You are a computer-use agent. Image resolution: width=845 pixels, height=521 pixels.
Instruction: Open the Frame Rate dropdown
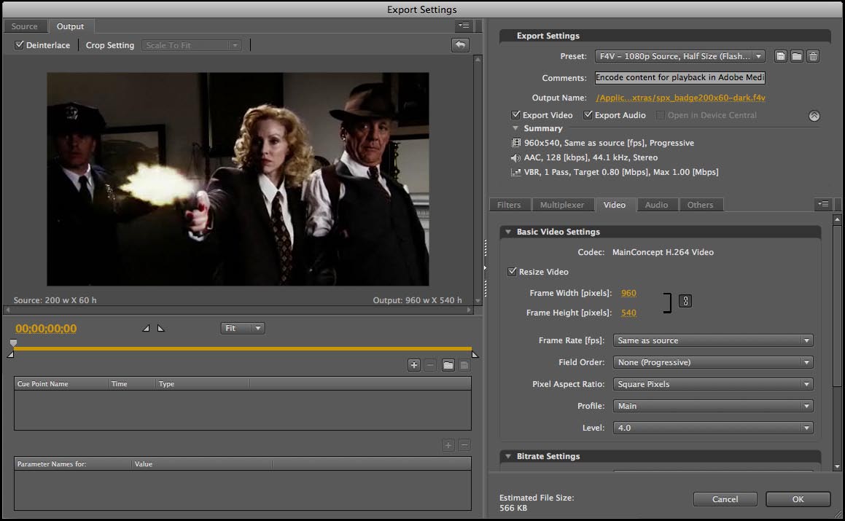[x=713, y=340]
